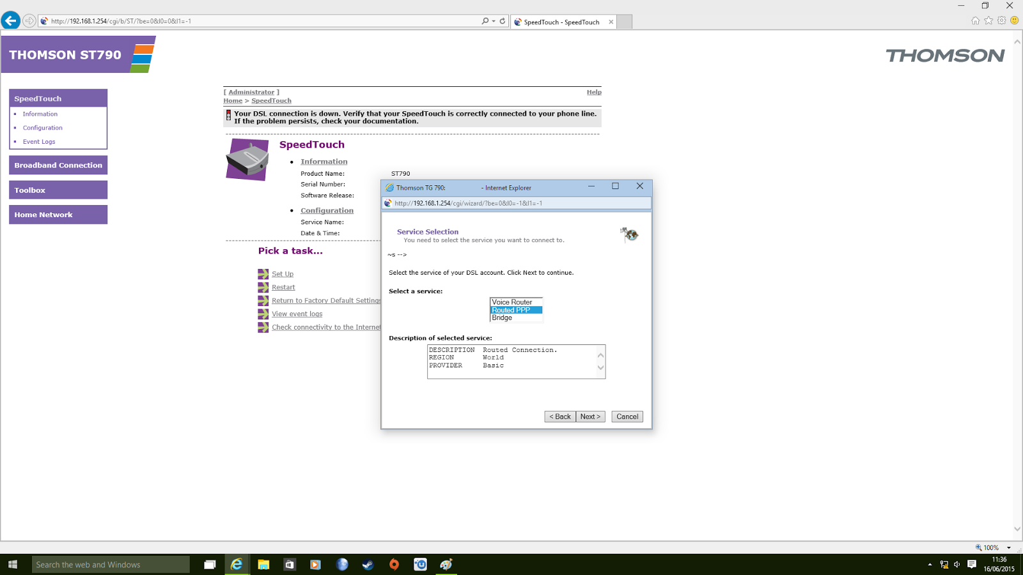The image size is (1023, 575).
Task: Open the Home Network menu
Action: pyautogui.click(x=58, y=215)
